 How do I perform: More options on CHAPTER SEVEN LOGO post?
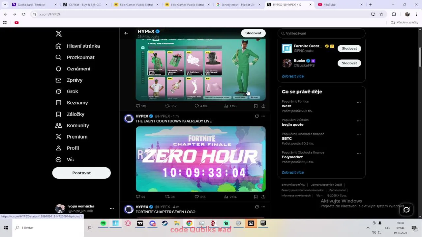click(x=263, y=207)
